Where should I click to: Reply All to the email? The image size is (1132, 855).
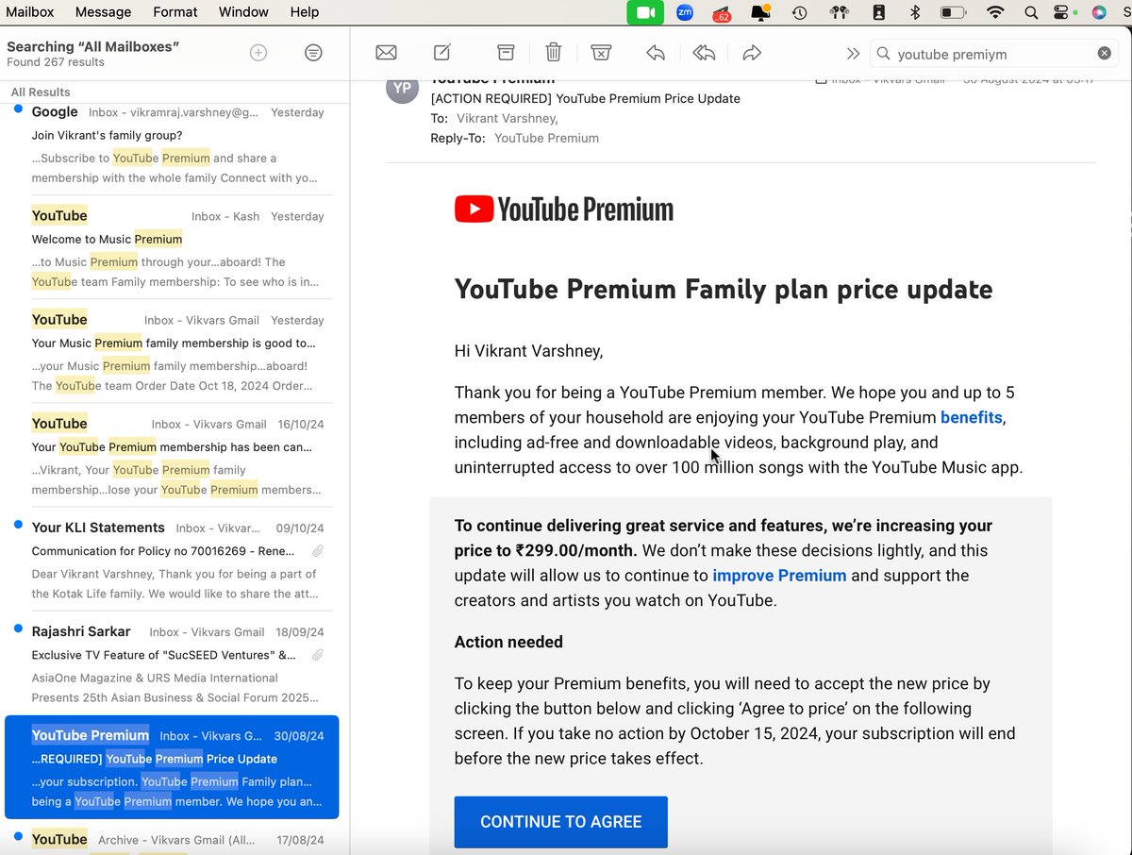click(704, 53)
